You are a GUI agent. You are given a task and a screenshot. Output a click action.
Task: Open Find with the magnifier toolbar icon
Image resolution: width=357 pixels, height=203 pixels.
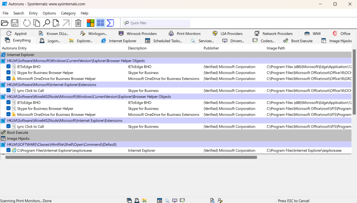point(46,23)
